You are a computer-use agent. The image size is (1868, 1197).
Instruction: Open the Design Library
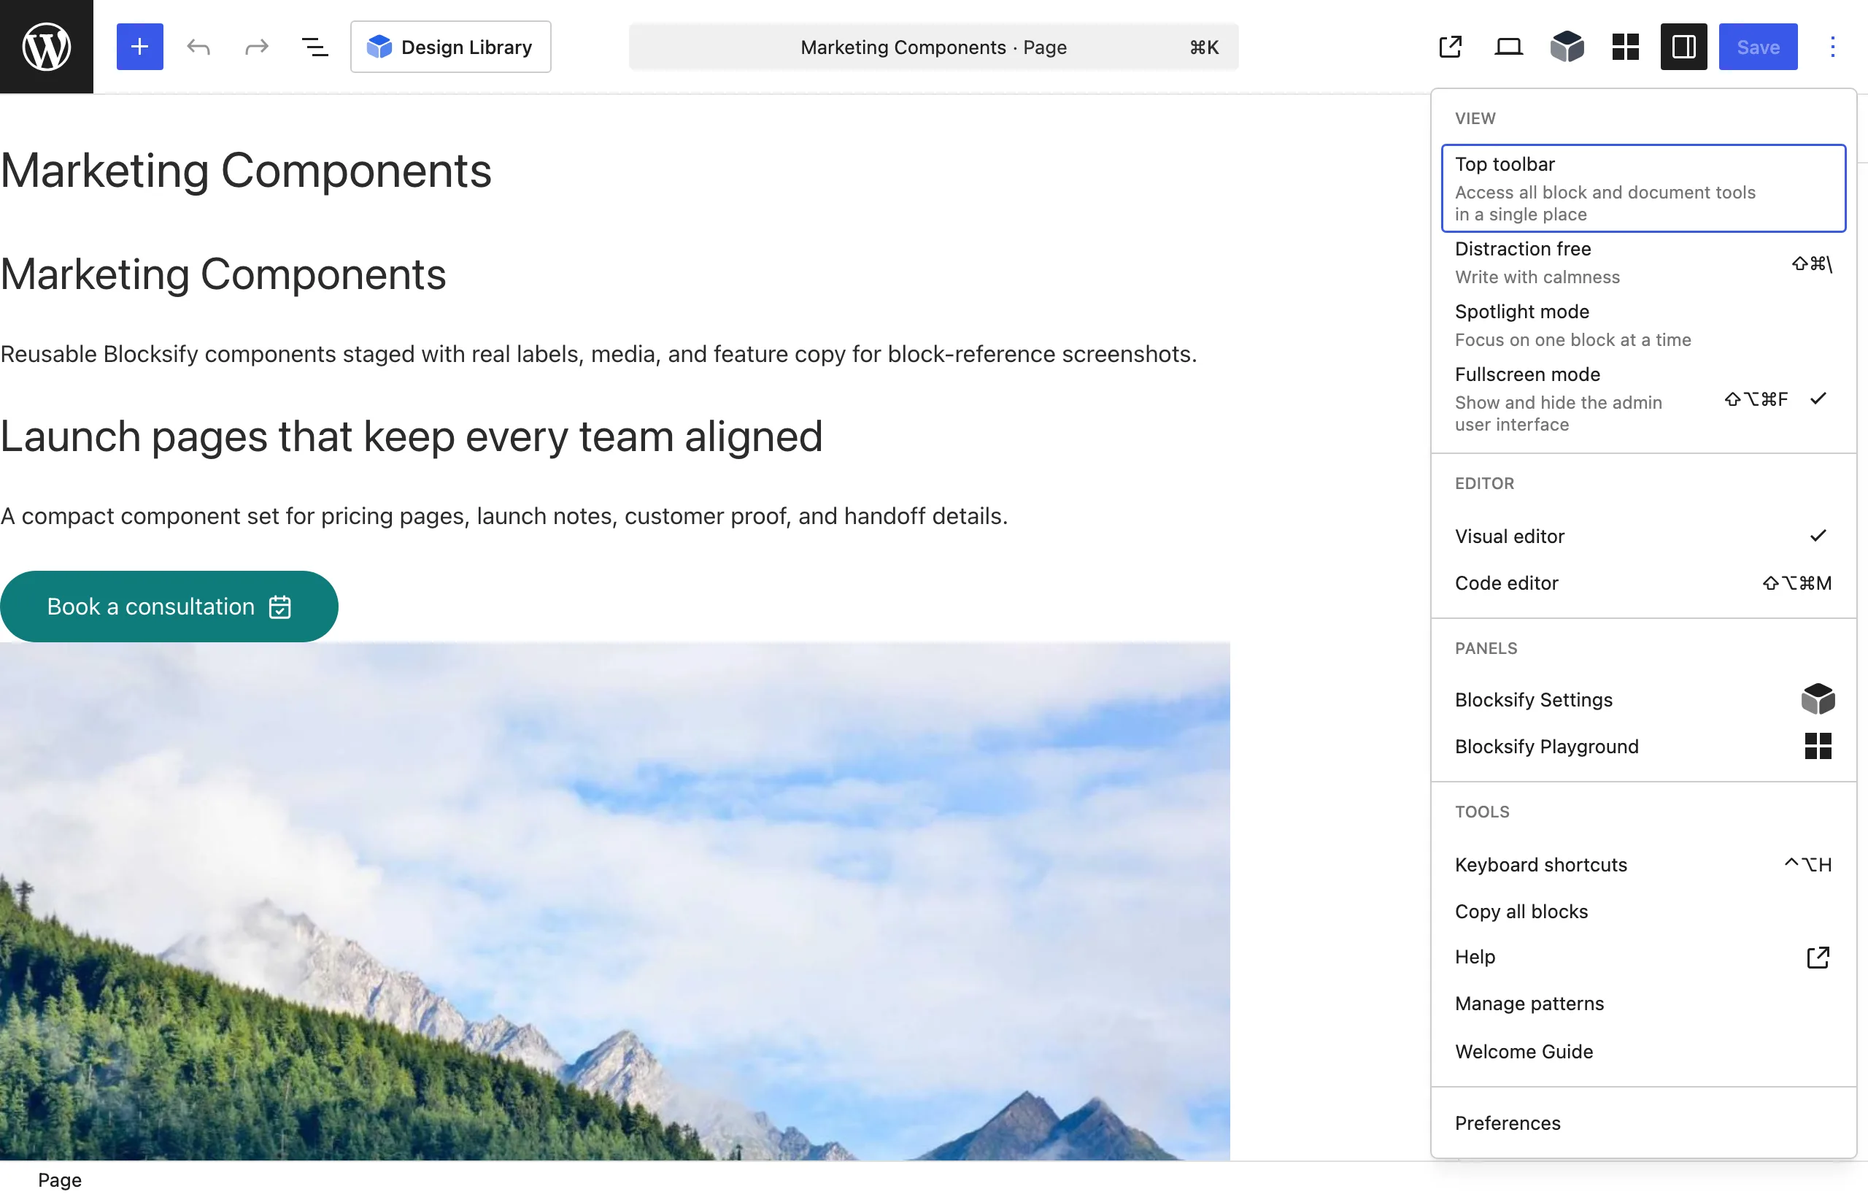pos(451,47)
